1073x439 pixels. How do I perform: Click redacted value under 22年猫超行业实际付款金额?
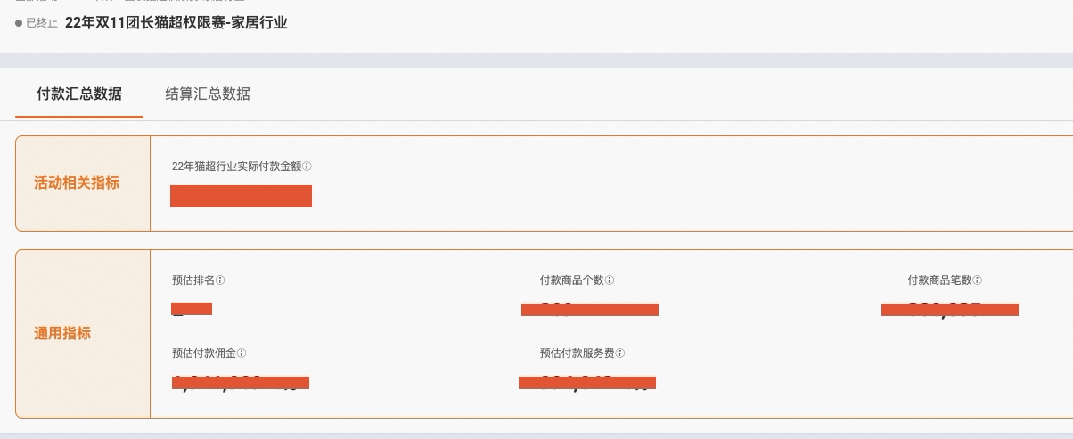[x=241, y=196]
